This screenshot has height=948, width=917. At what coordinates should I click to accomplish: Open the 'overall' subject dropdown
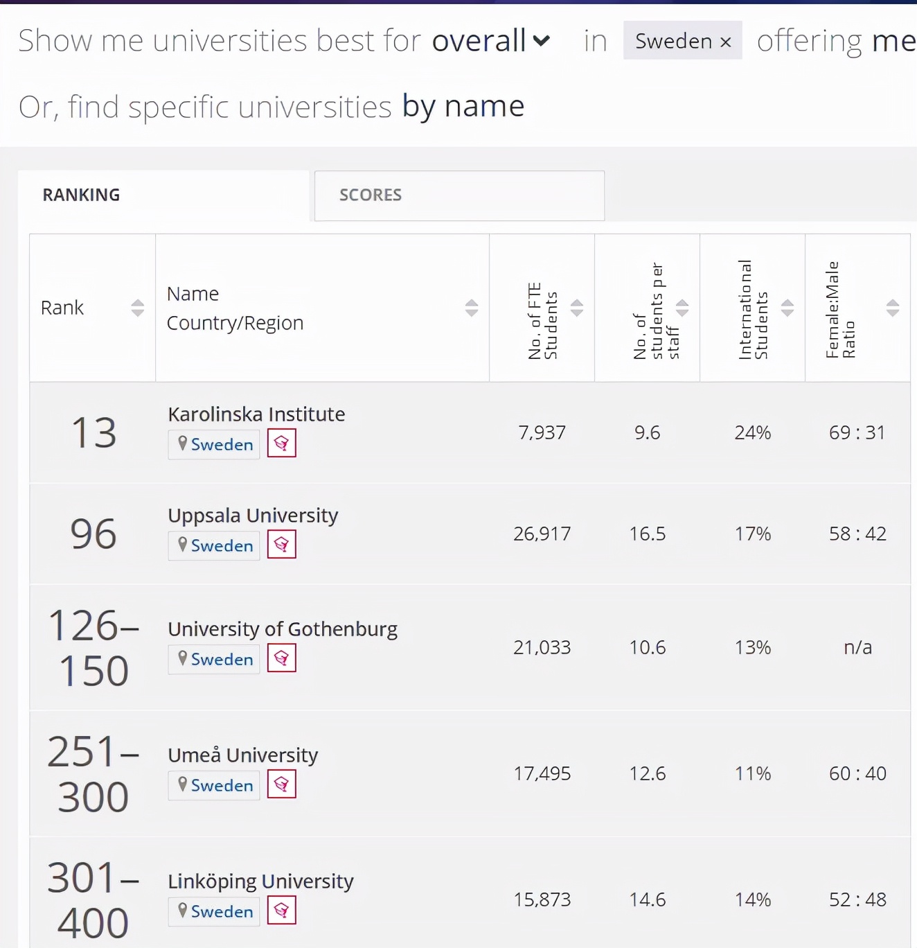coord(491,41)
